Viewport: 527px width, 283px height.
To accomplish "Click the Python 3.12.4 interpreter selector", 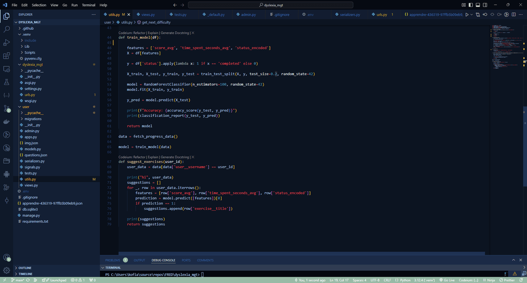I will [424, 280].
